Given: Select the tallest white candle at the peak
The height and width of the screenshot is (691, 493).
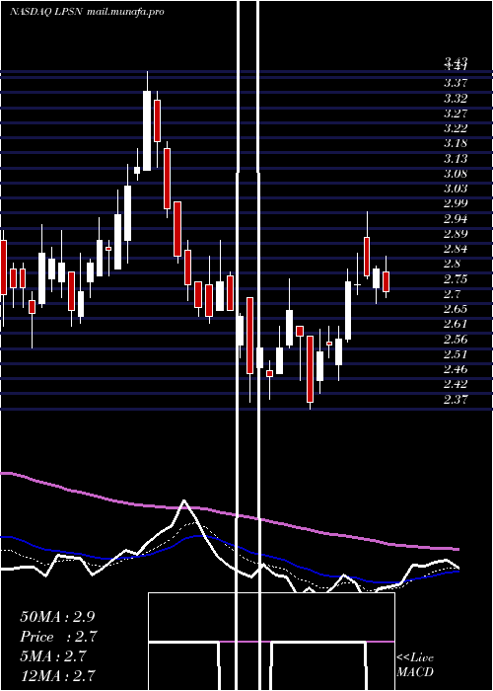Looking at the screenshot, I should pyautogui.click(x=147, y=130).
